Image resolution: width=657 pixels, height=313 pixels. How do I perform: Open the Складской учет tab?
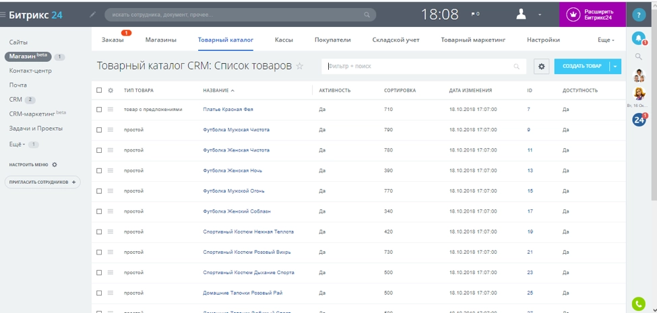pyautogui.click(x=396, y=40)
